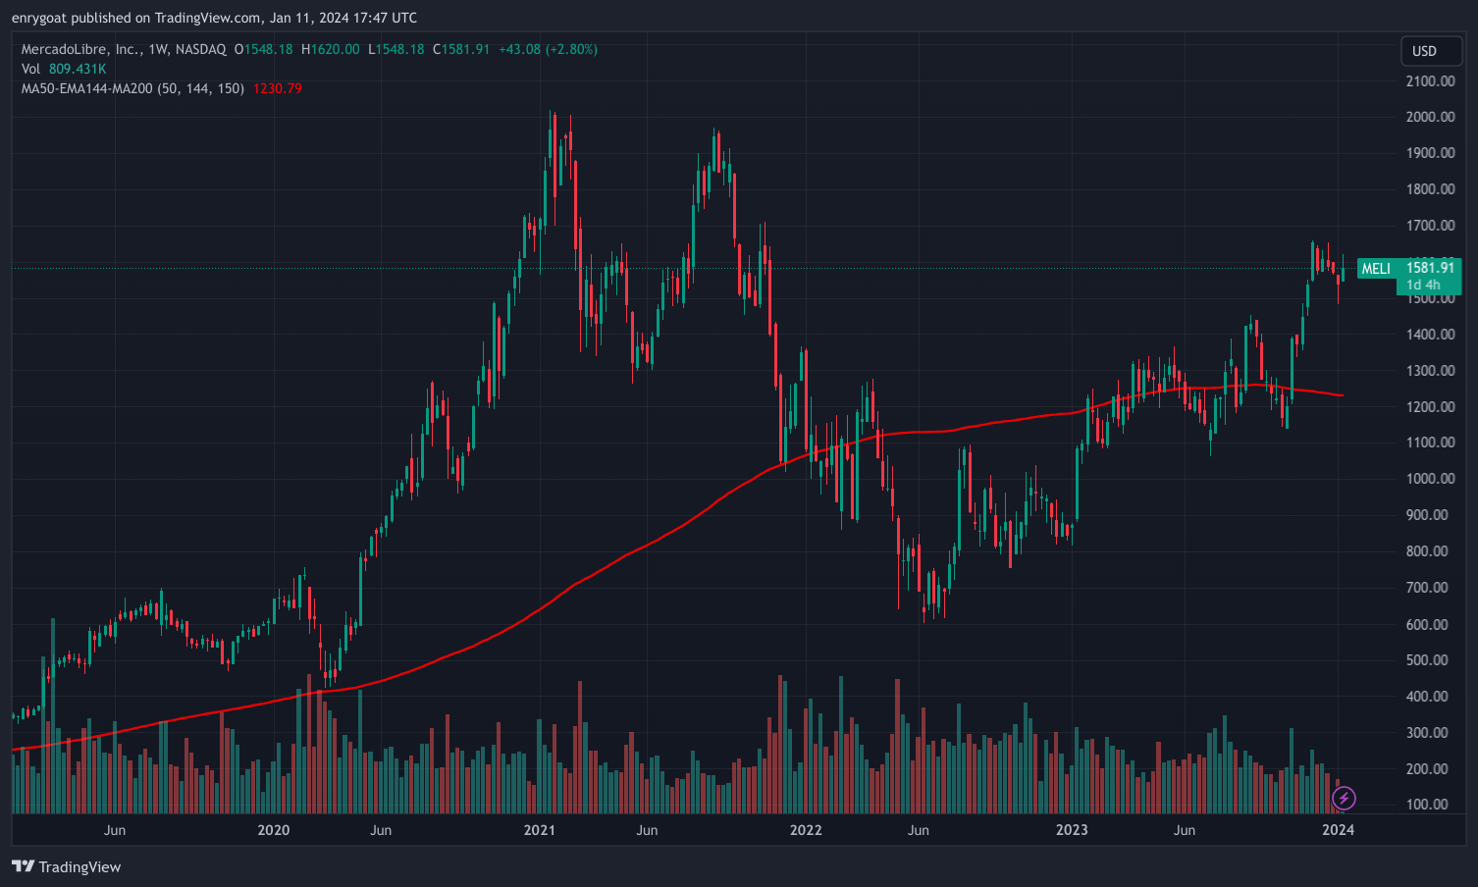
Task: Open the USD currency selector
Action: pyautogui.click(x=1431, y=51)
